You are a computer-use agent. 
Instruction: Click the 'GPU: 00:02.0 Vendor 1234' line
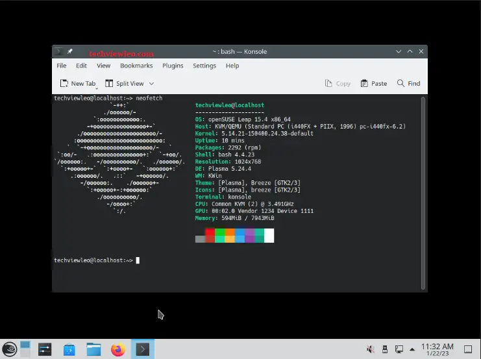[254, 211]
